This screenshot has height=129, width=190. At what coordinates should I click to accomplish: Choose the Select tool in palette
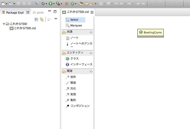coord(75,20)
